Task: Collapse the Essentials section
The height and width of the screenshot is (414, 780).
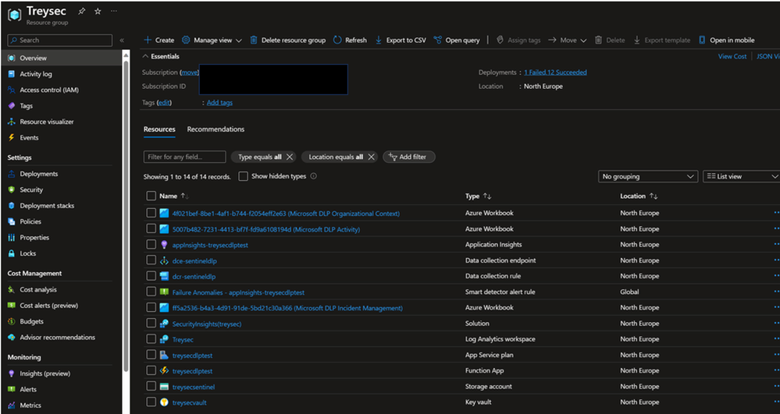Action: (161, 57)
